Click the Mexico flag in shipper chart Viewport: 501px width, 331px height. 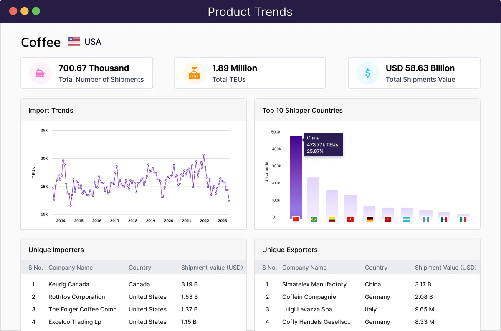[x=444, y=218]
